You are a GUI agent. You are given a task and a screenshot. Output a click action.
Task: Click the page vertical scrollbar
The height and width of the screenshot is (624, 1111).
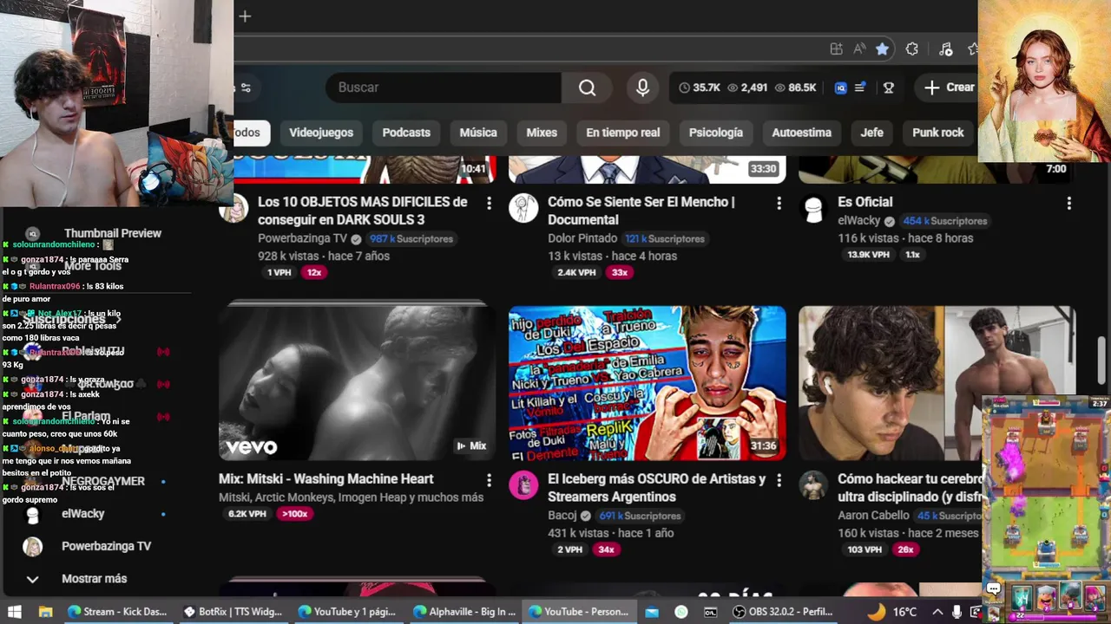1103,359
